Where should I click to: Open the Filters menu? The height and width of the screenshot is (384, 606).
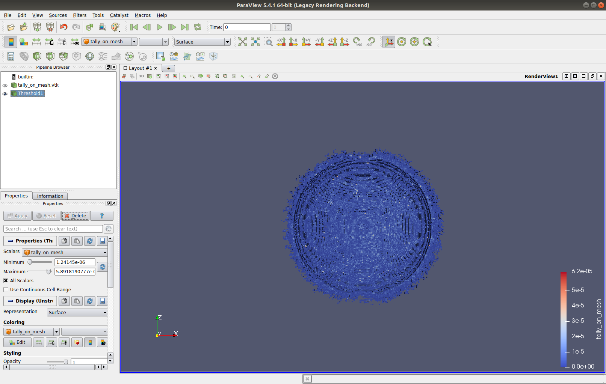pyautogui.click(x=80, y=15)
